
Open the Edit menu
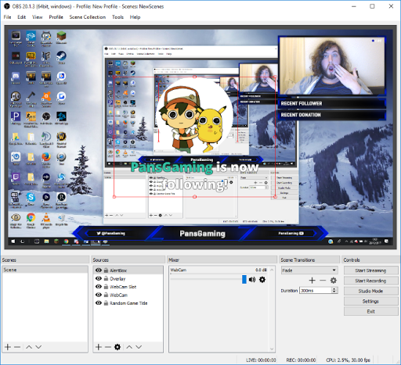click(x=21, y=17)
